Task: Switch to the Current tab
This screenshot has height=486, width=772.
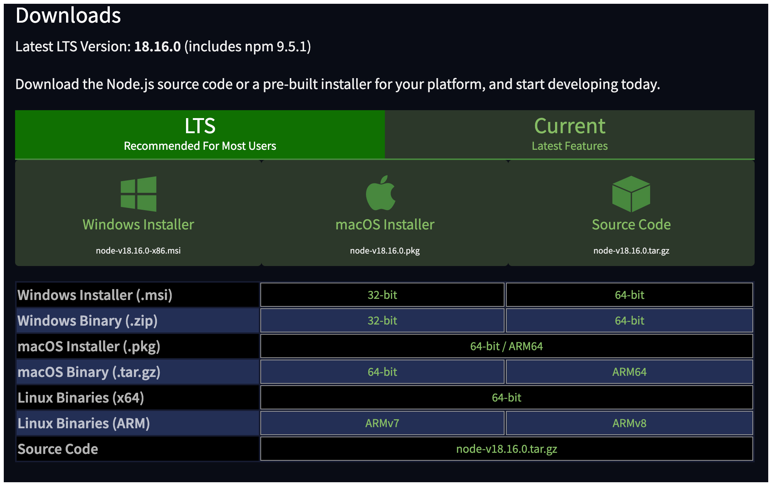Action: 570,134
